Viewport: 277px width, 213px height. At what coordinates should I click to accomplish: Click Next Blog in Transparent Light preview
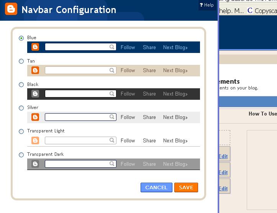tap(175, 141)
